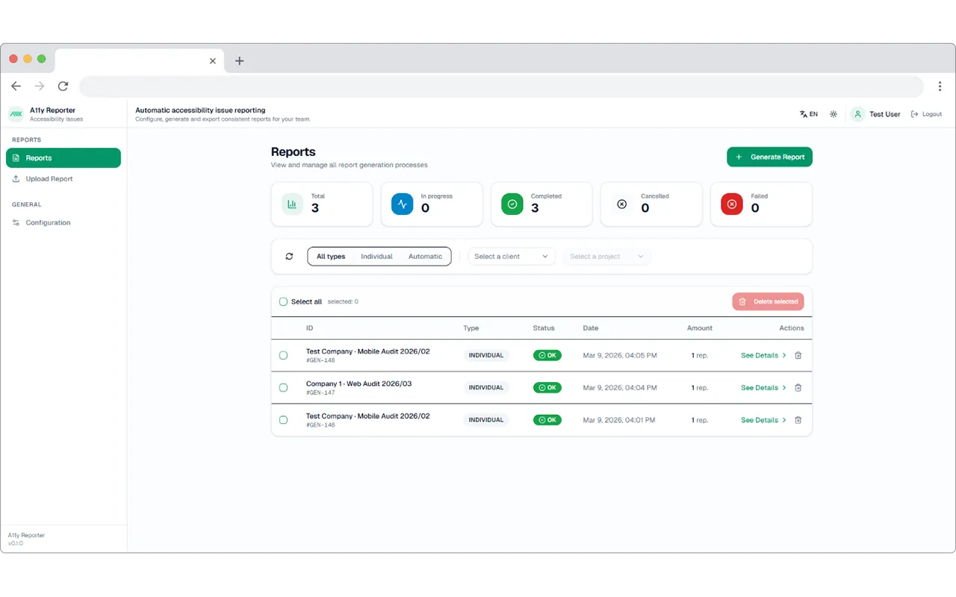956x597 pixels.
Task: Open the Select a project dropdown
Action: tap(606, 256)
